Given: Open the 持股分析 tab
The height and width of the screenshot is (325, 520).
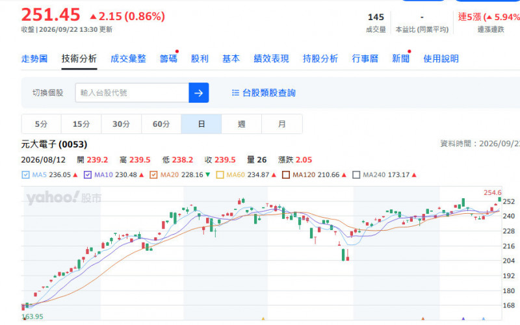Looking at the screenshot, I should click(x=320, y=59).
